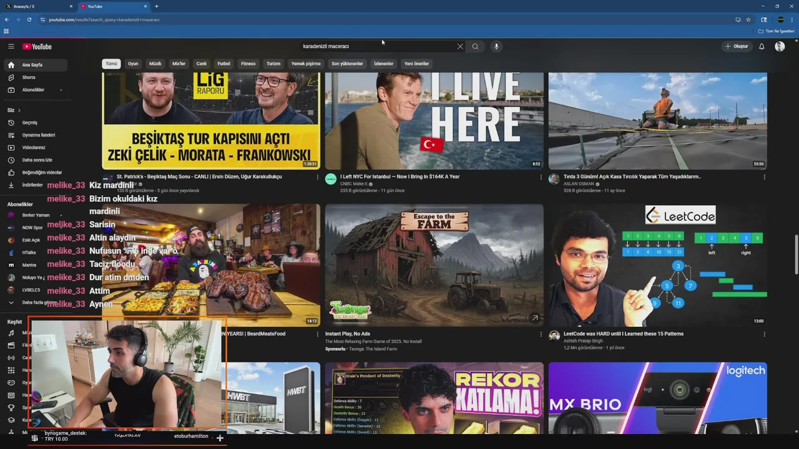Open Oynatma listeleri in sidebar

coord(39,135)
